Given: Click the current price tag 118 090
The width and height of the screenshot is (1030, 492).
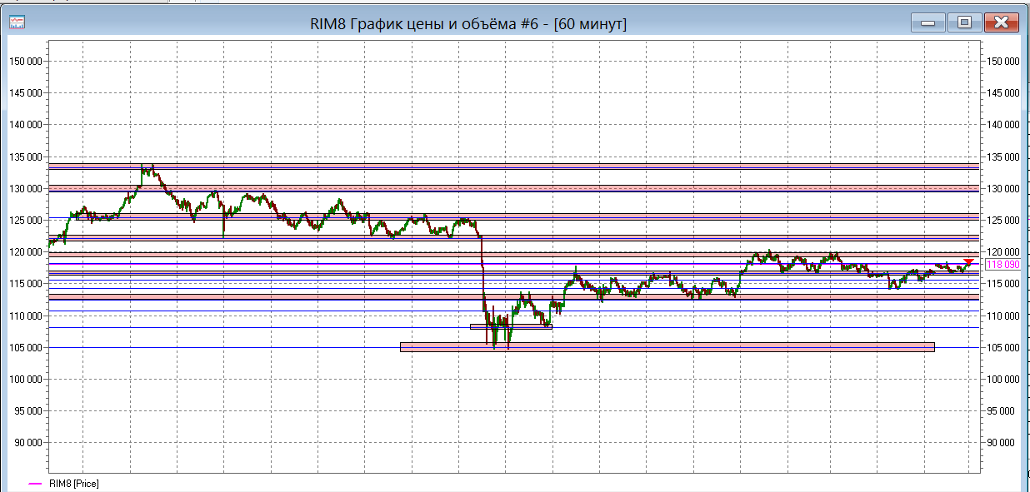Looking at the screenshot, I should 1002,265.
